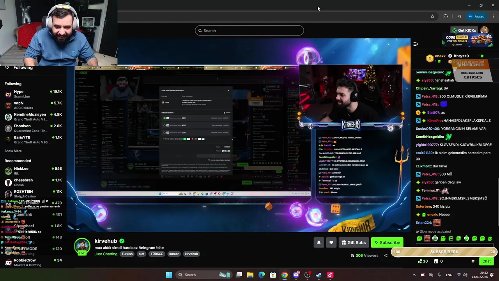The height and width of the screenshot is (281, 499).
Task: Open the RobbieCrow channel in the Recommended list
Action: (x=33, y=262)
